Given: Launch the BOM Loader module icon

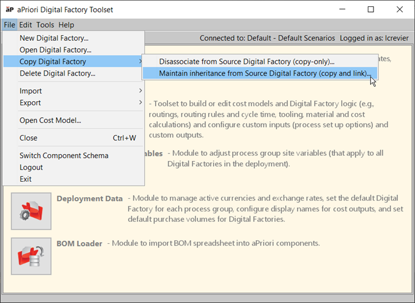Looking at the screenshot, I should click(x=31, y=256).
